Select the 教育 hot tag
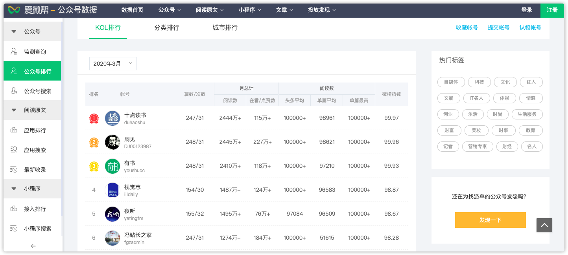The image size is (568, 255). pos(531,130)
